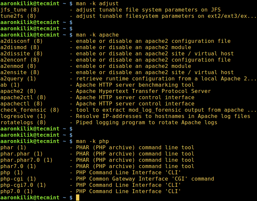Click the php-cgi (1) entry name
Viewport: 257px width, 201px height.
point(16,179)
